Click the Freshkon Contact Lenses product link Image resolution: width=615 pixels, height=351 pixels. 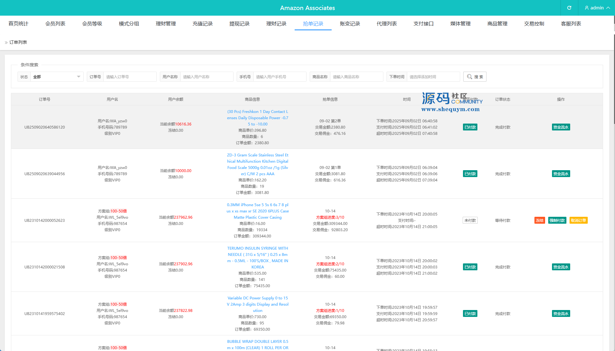pyautogui.click(x=257, y=118)
